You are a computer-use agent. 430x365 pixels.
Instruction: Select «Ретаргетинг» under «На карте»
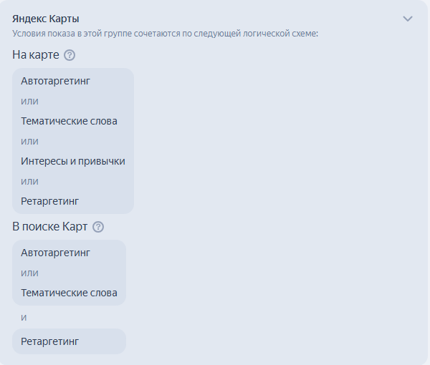[49, 201]
